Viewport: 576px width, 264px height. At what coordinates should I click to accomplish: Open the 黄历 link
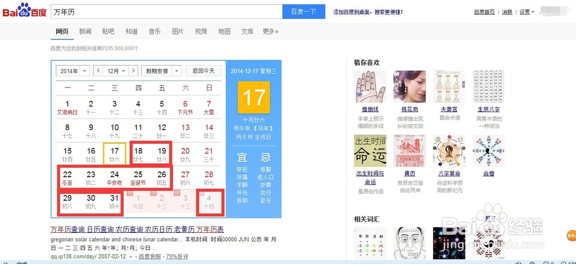pos(410,174)
